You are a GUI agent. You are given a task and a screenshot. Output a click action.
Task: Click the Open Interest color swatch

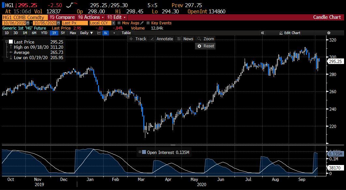tap(144, 152)
